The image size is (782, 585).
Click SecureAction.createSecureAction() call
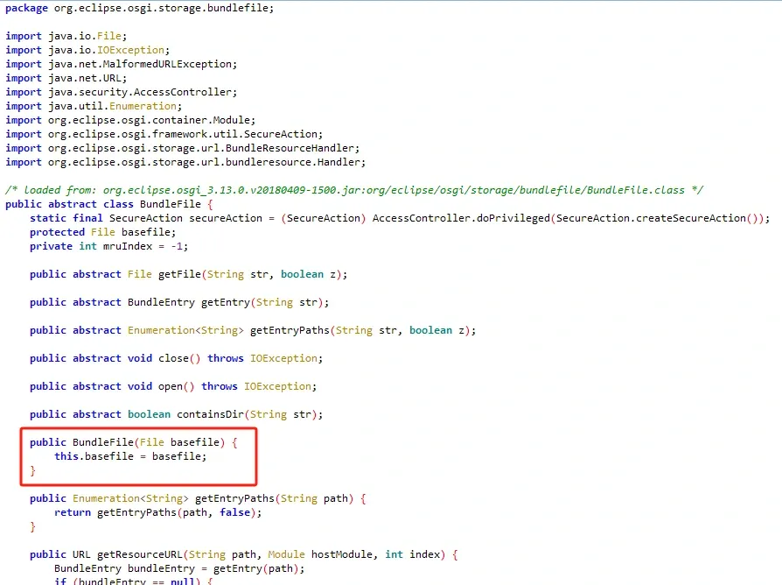(x=657, y=218)
